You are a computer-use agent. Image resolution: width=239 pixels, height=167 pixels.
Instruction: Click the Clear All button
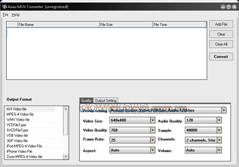221,44
